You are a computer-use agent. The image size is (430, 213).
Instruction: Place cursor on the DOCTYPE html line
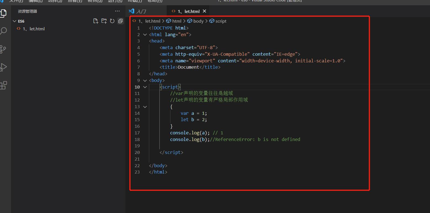[169, 28]
